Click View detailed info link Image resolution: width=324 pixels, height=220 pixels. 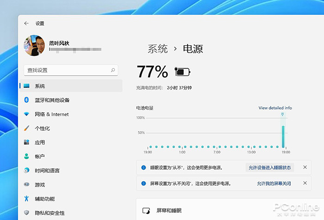tap(275, 108)
